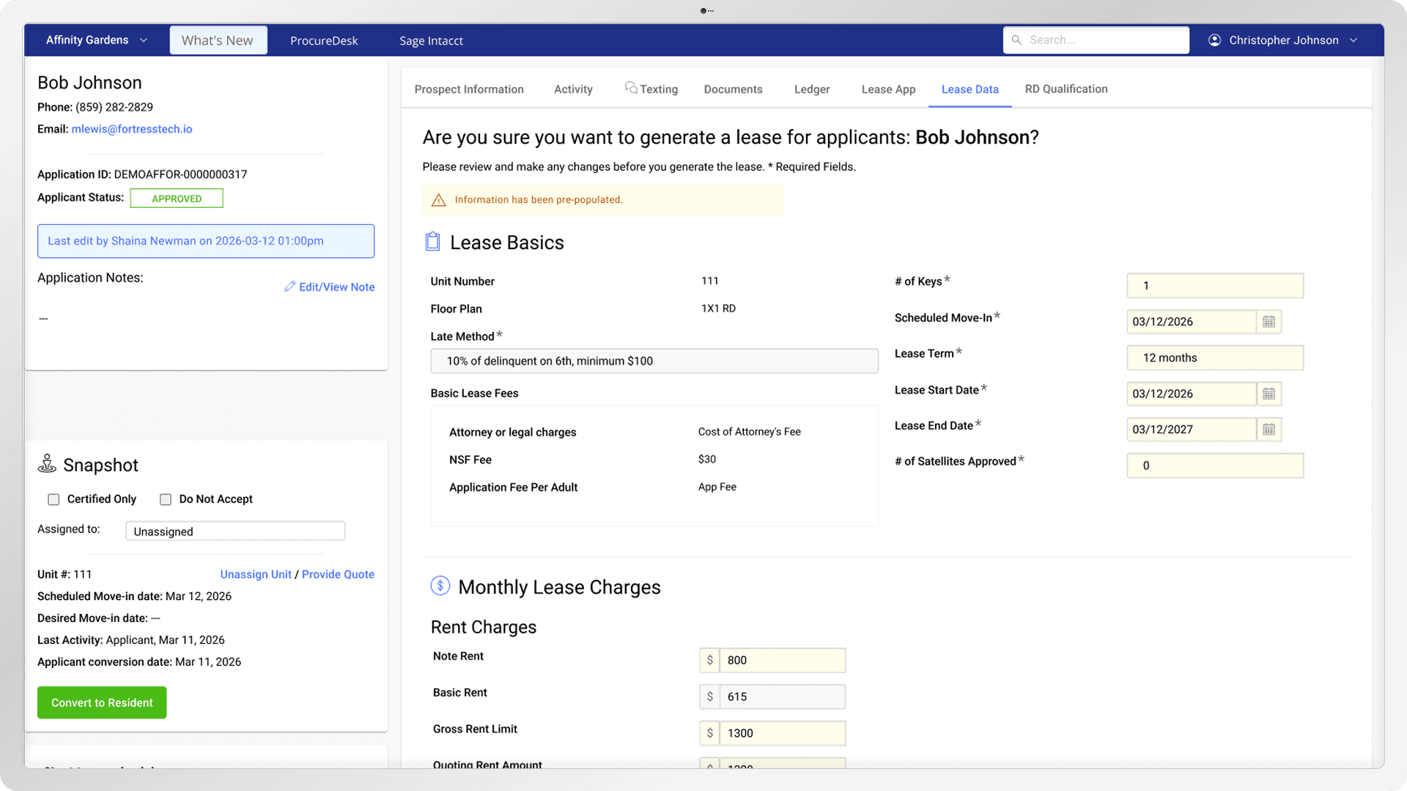Viewport: 1407px width, 791px height.
Task: Switch to the Prospect Information tab
Action: pyautogui.click(x=469, y=89)
